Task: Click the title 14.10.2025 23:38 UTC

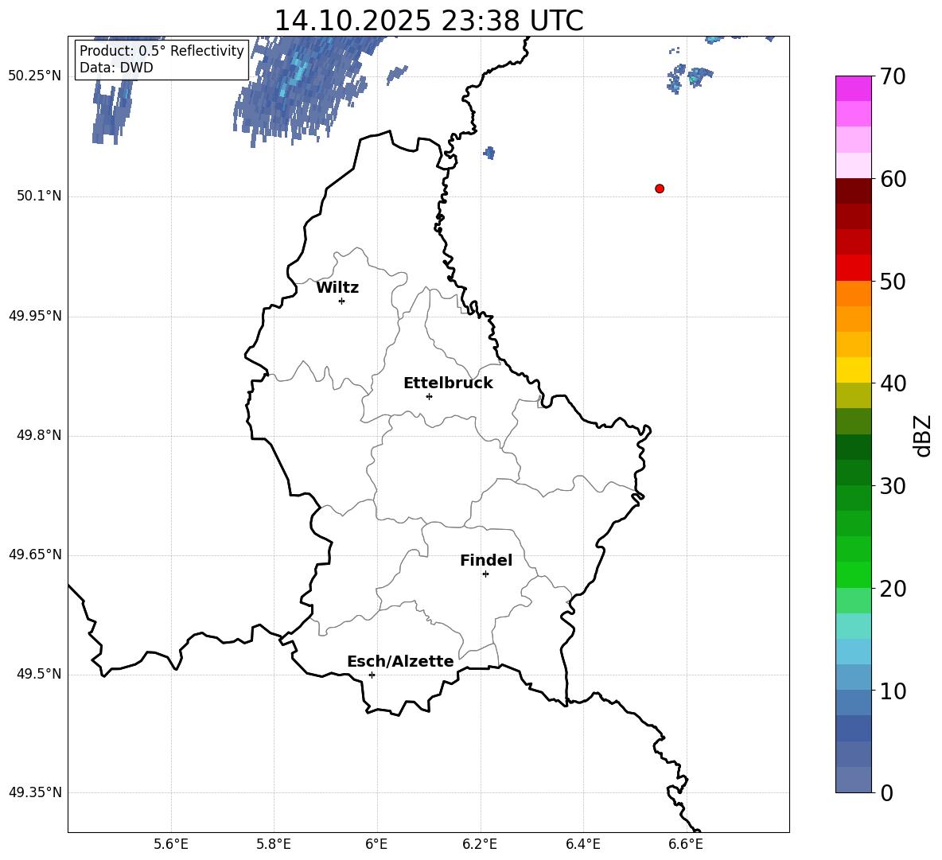Action: [428, 21]
